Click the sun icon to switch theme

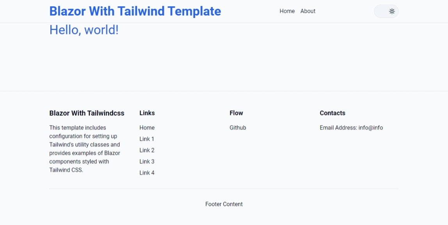[392, 11]
